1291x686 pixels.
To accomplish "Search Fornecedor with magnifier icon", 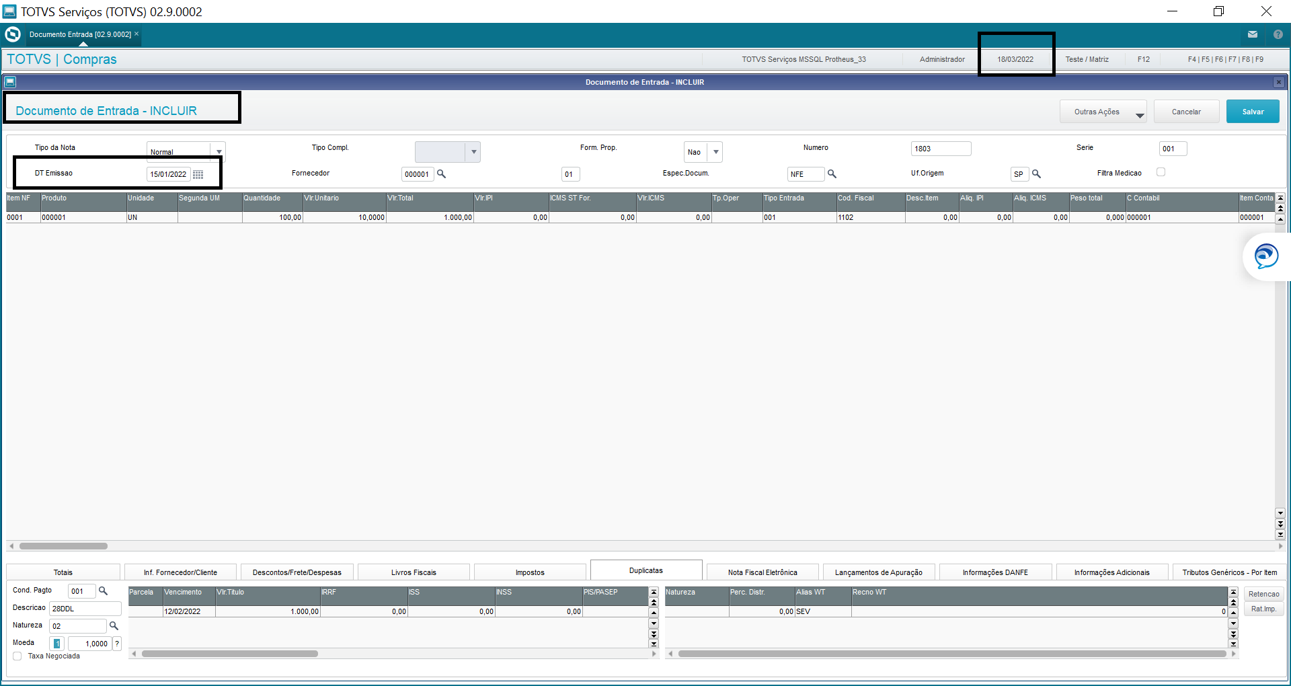I will [442, 174].
